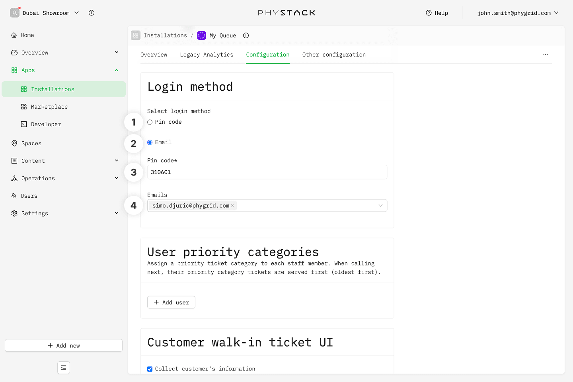Click the sidebar collapse icon

pyautogui.click(x=64, y=368)
